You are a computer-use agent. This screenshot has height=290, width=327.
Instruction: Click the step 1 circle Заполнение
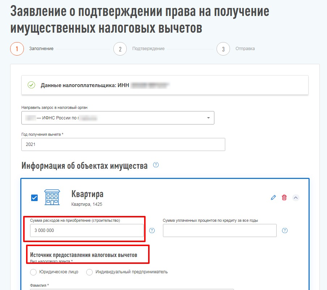pyautogui.click(x=17, y=49)
